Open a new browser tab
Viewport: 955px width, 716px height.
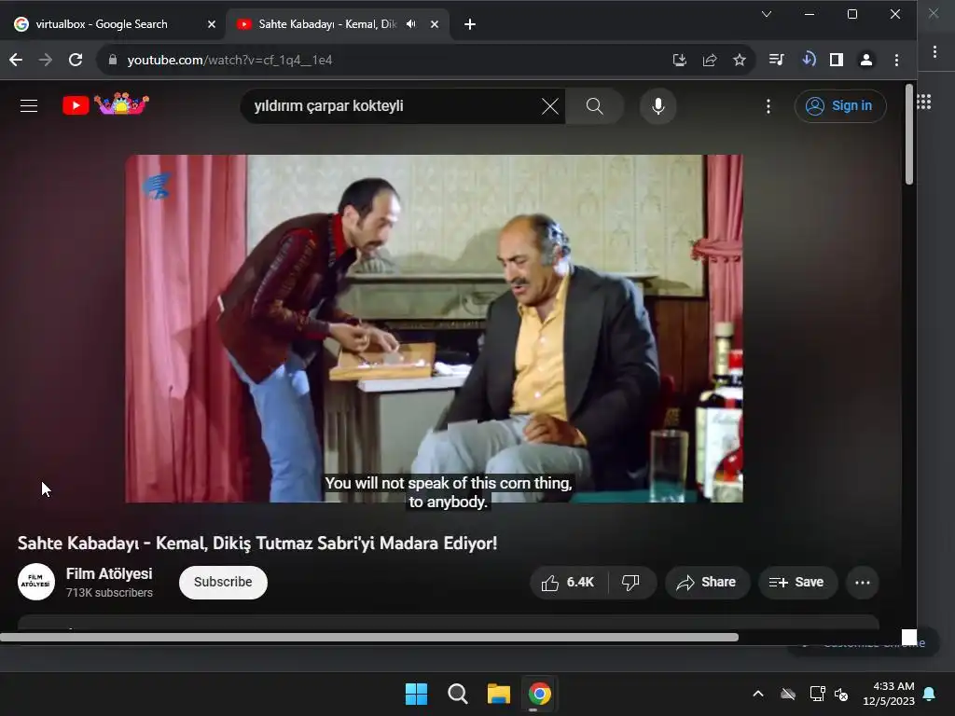[470, 24]
